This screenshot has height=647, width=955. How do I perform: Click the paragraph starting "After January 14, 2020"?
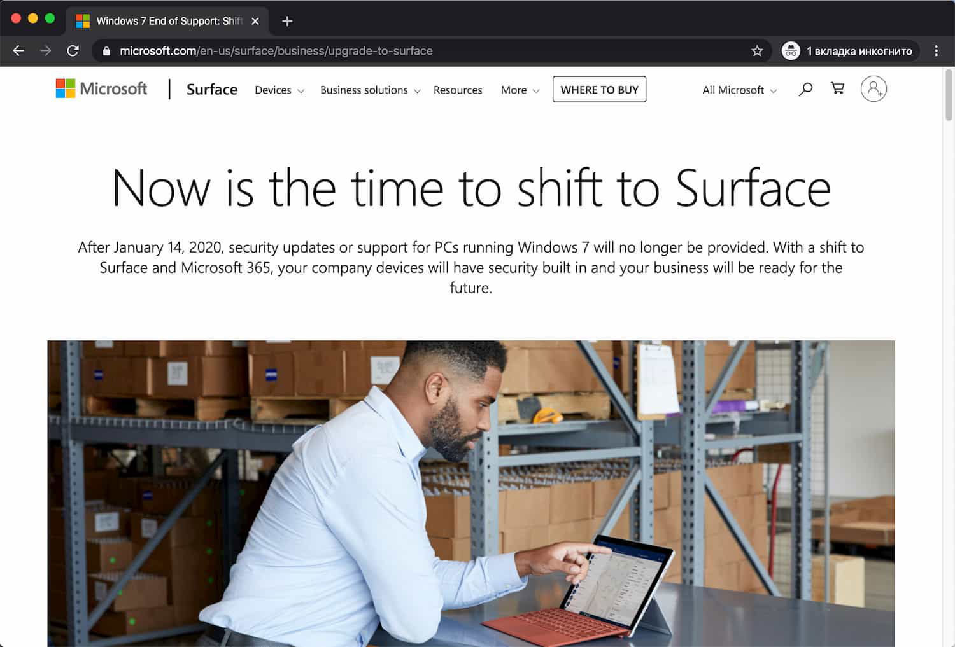pos(471,267)
